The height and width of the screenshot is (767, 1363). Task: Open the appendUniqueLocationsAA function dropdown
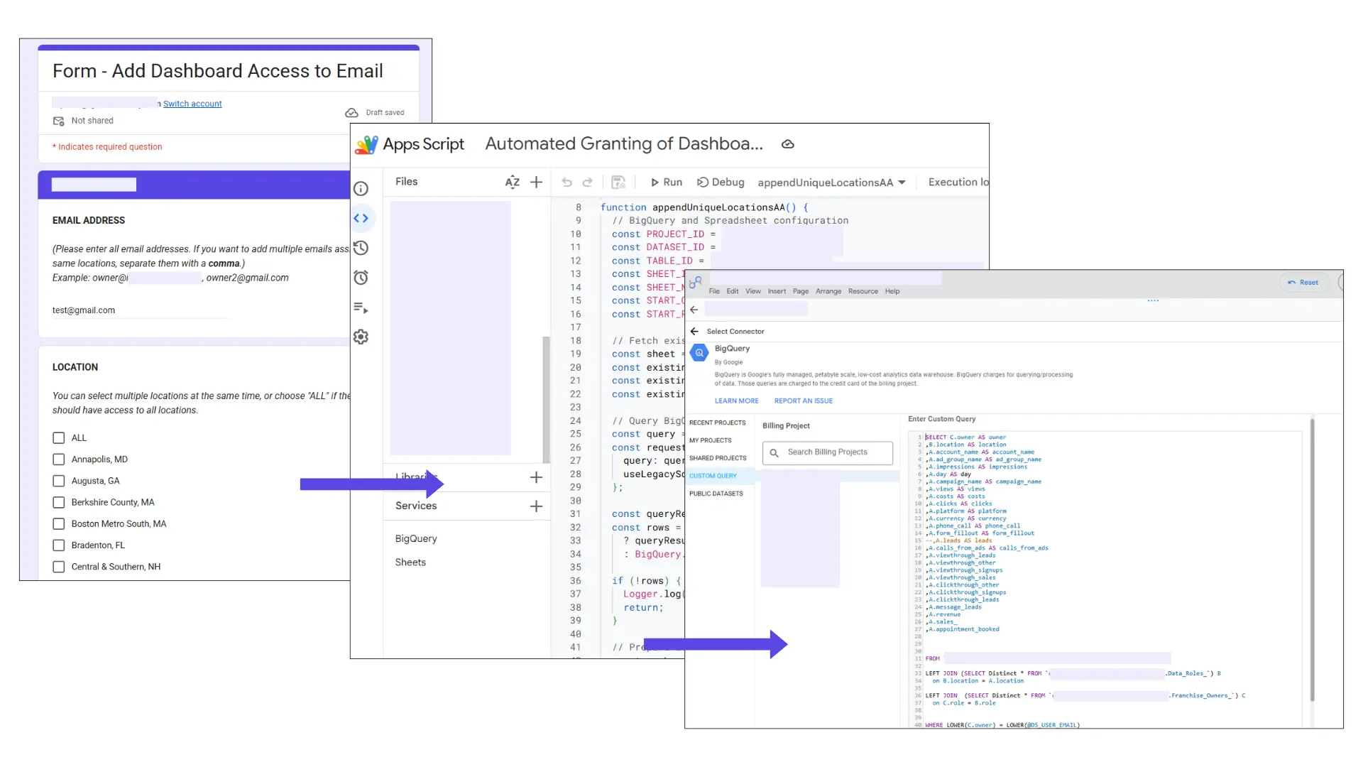click(831, 183)
